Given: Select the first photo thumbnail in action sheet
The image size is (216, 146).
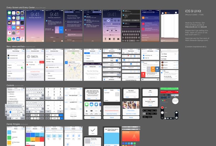Looking at the screenshot, I should [125, 105].
